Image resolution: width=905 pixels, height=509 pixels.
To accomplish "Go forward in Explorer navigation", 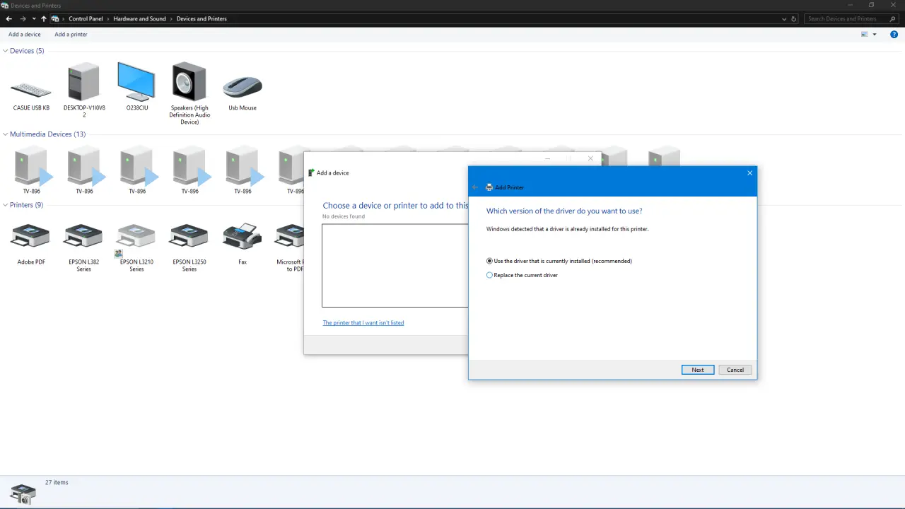I will [23, 19].
